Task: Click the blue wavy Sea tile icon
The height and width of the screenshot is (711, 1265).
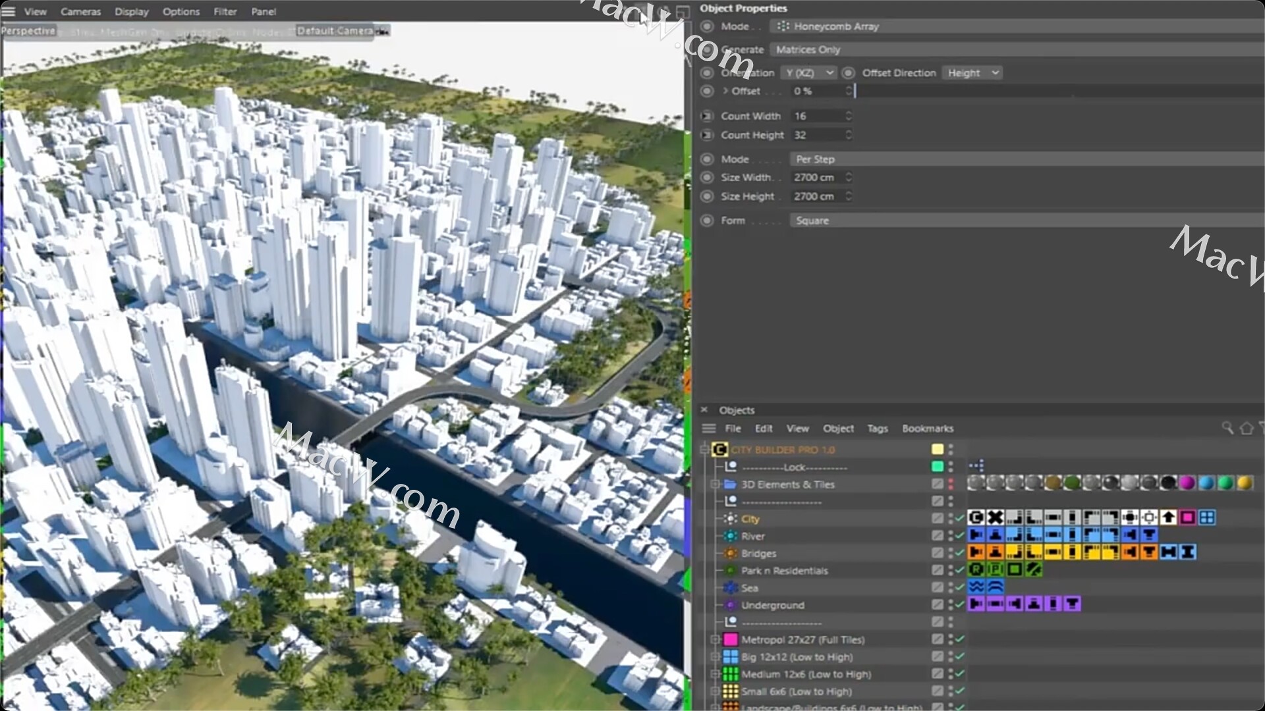Action: coord(976,587)
